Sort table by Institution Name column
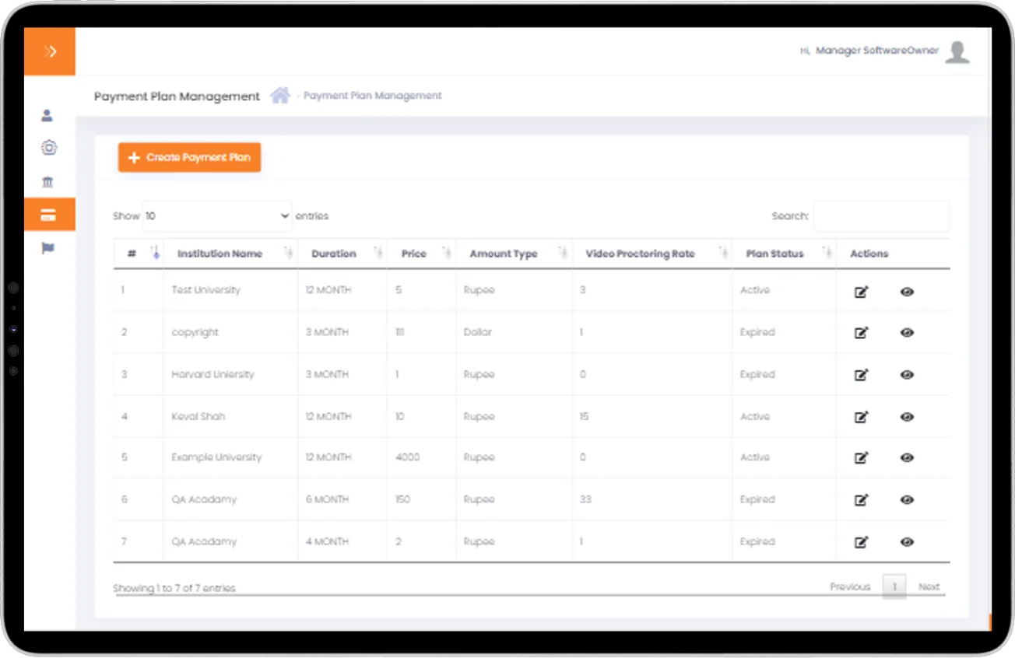 pos(220,254)
